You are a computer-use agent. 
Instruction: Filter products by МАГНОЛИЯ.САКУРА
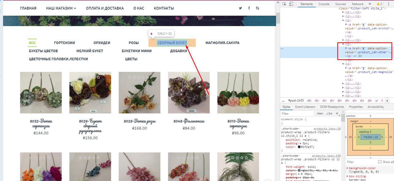(x=222, y=43)
